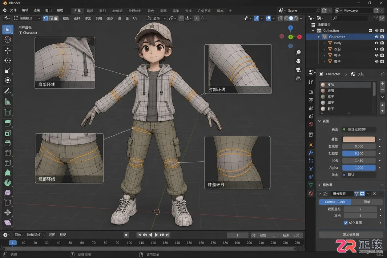Hide the 帽子 object with eye icon

376,55
